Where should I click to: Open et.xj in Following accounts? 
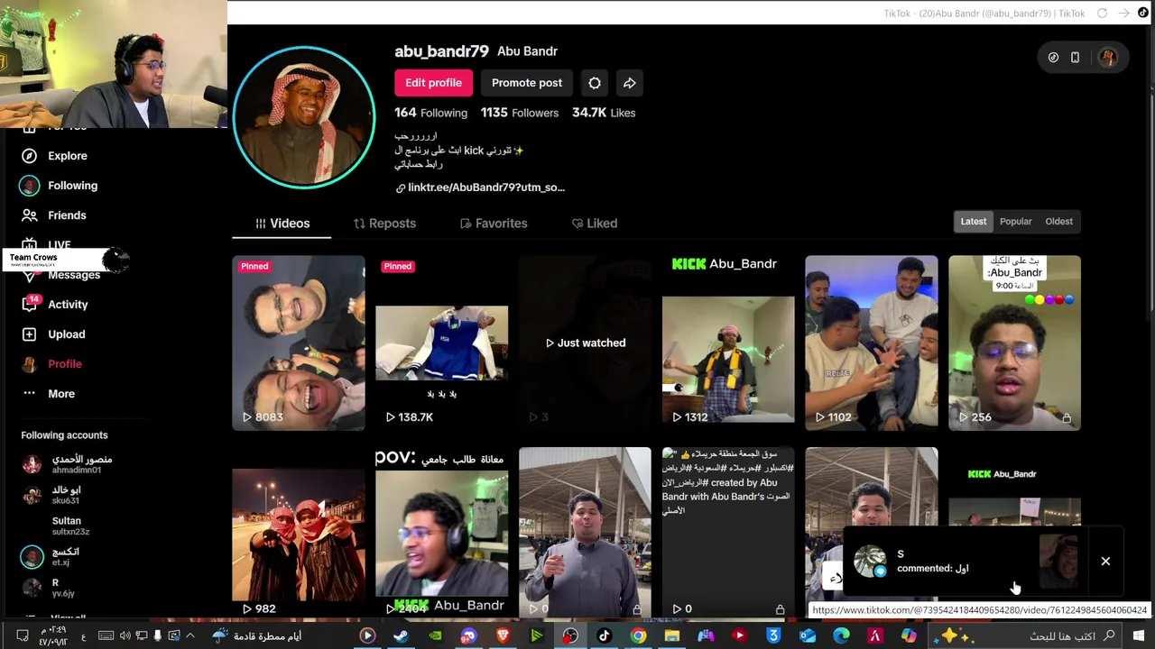tap(52, 557)
